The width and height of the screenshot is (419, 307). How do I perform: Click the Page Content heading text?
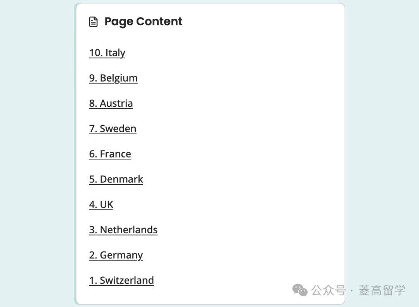(143, 22)
